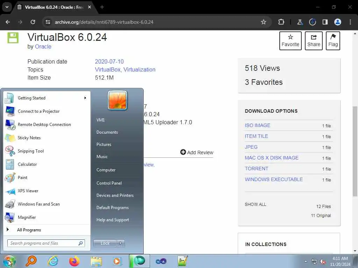Click the volume muted tray icon
The image size is (358, 268).
(x=323, y=262)
